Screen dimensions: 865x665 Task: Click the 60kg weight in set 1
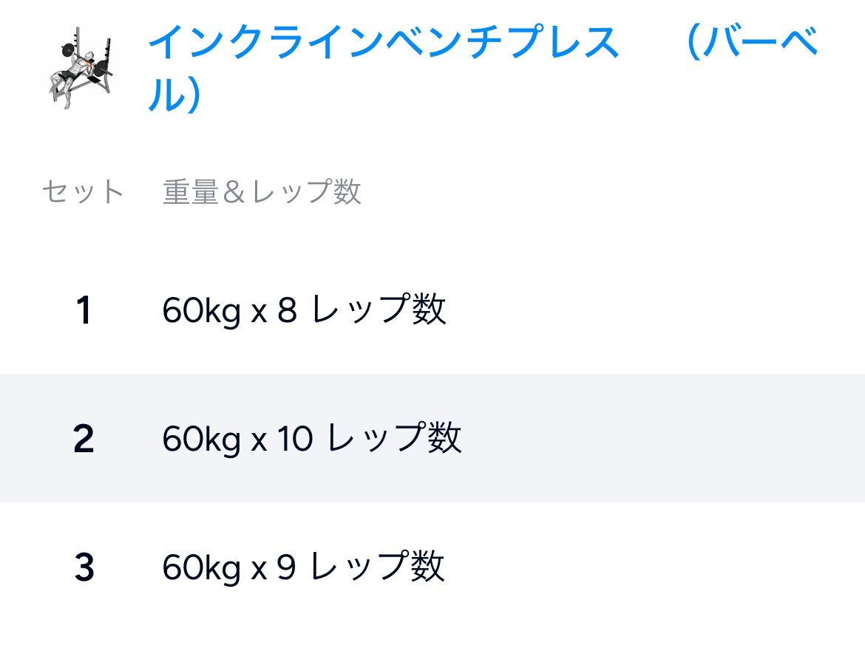tap(201, 312)
